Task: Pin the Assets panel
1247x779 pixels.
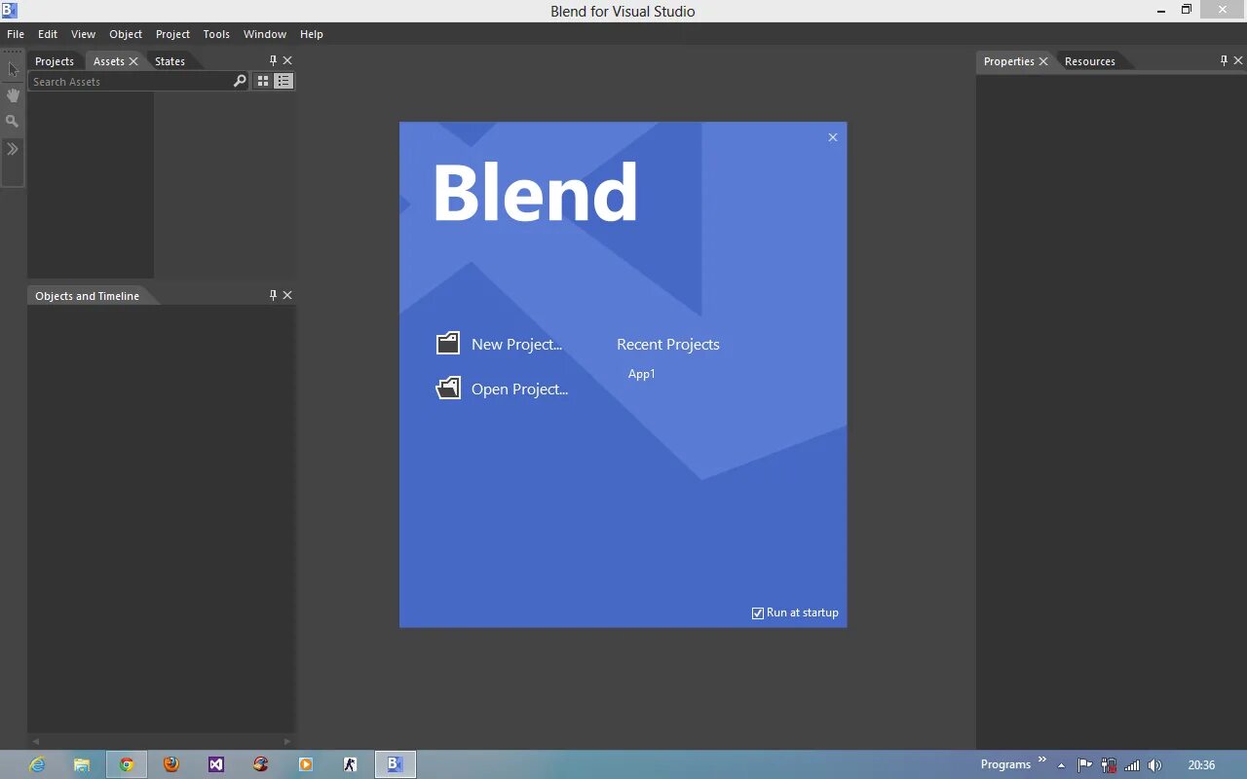Action: pos(273,60)
